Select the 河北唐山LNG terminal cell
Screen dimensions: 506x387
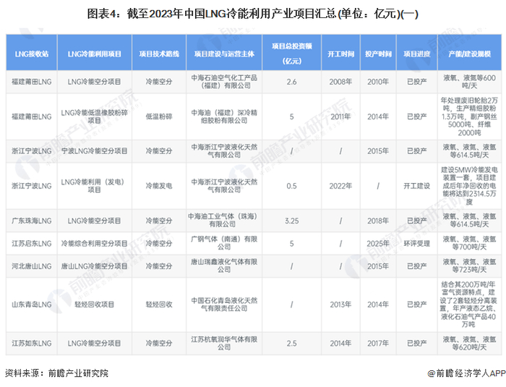[x=32, y=266]
